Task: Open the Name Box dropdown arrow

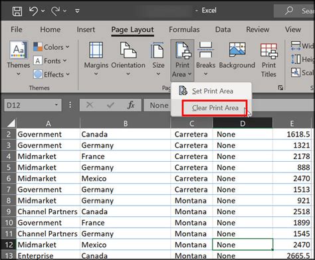Action: 56,105
